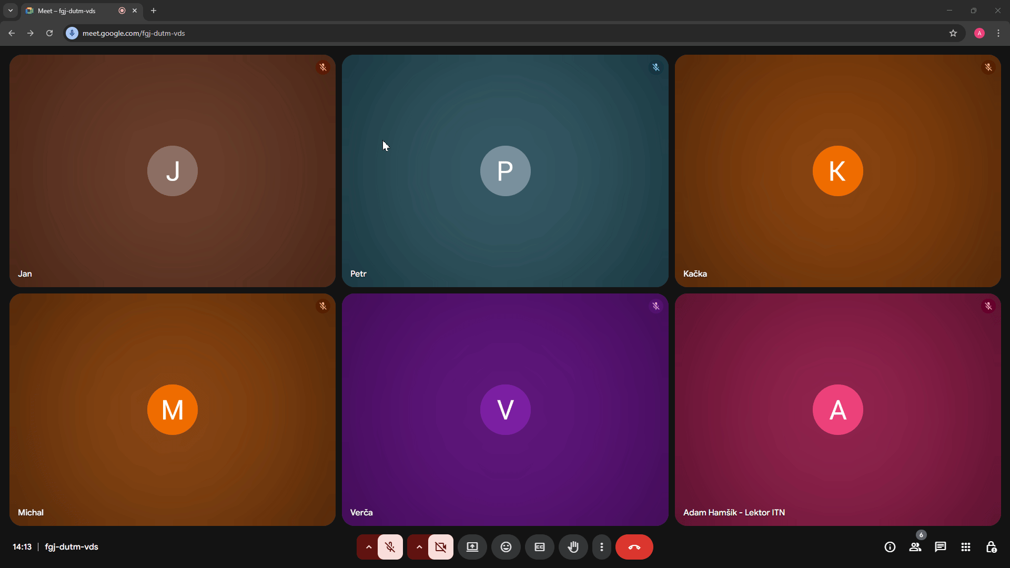Toggle closed captions
The width and height of the screenshot is (1010, 568).
pos(539,547)
